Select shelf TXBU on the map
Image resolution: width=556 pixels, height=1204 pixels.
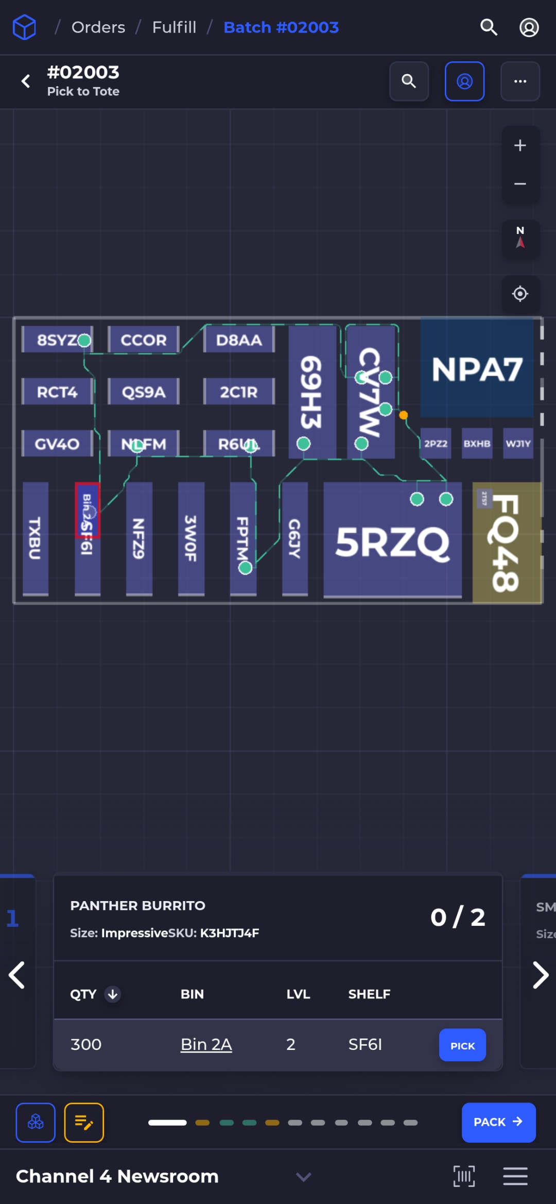tap(36, 538)
